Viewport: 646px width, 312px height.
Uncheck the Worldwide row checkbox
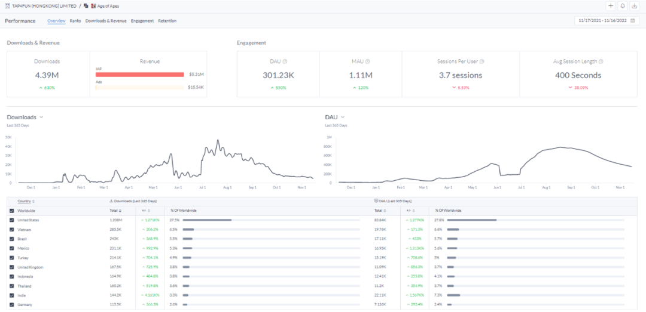(12, 211)
